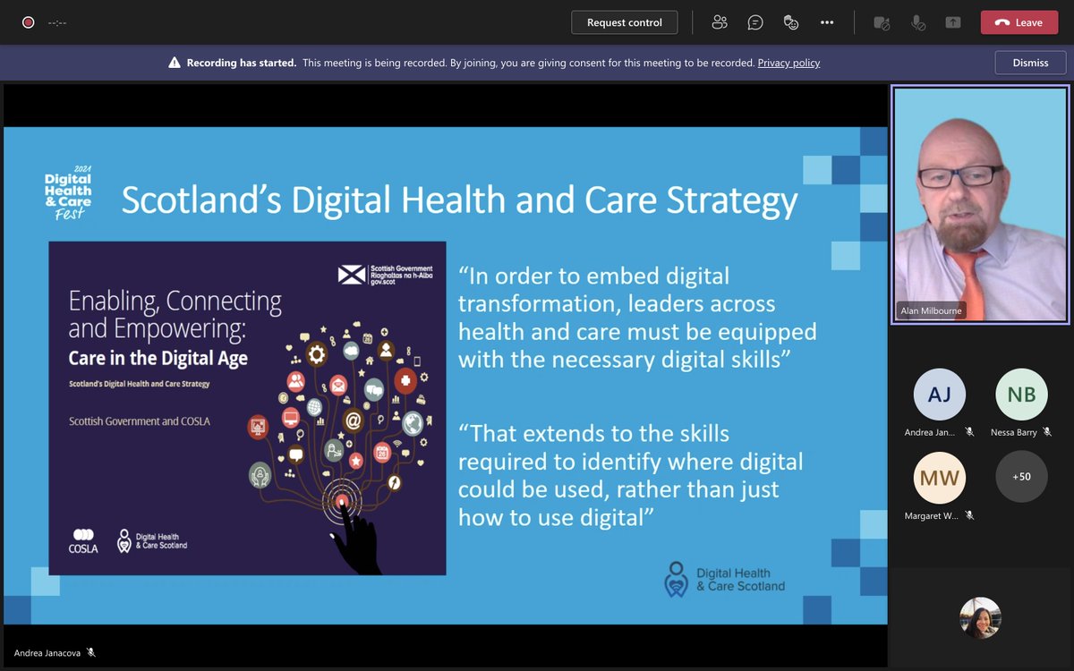Dismiss the recording notification banner
This screenshot has width=1074, height=671.
pos(1030,63)
